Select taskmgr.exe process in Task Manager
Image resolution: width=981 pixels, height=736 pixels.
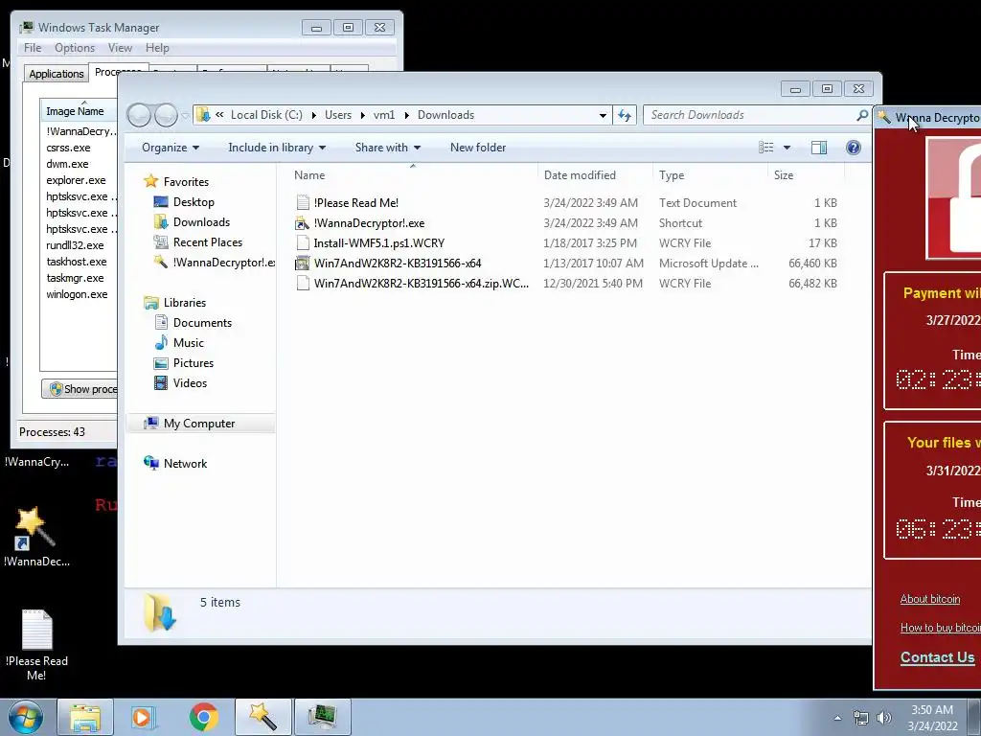coord(75,278)
